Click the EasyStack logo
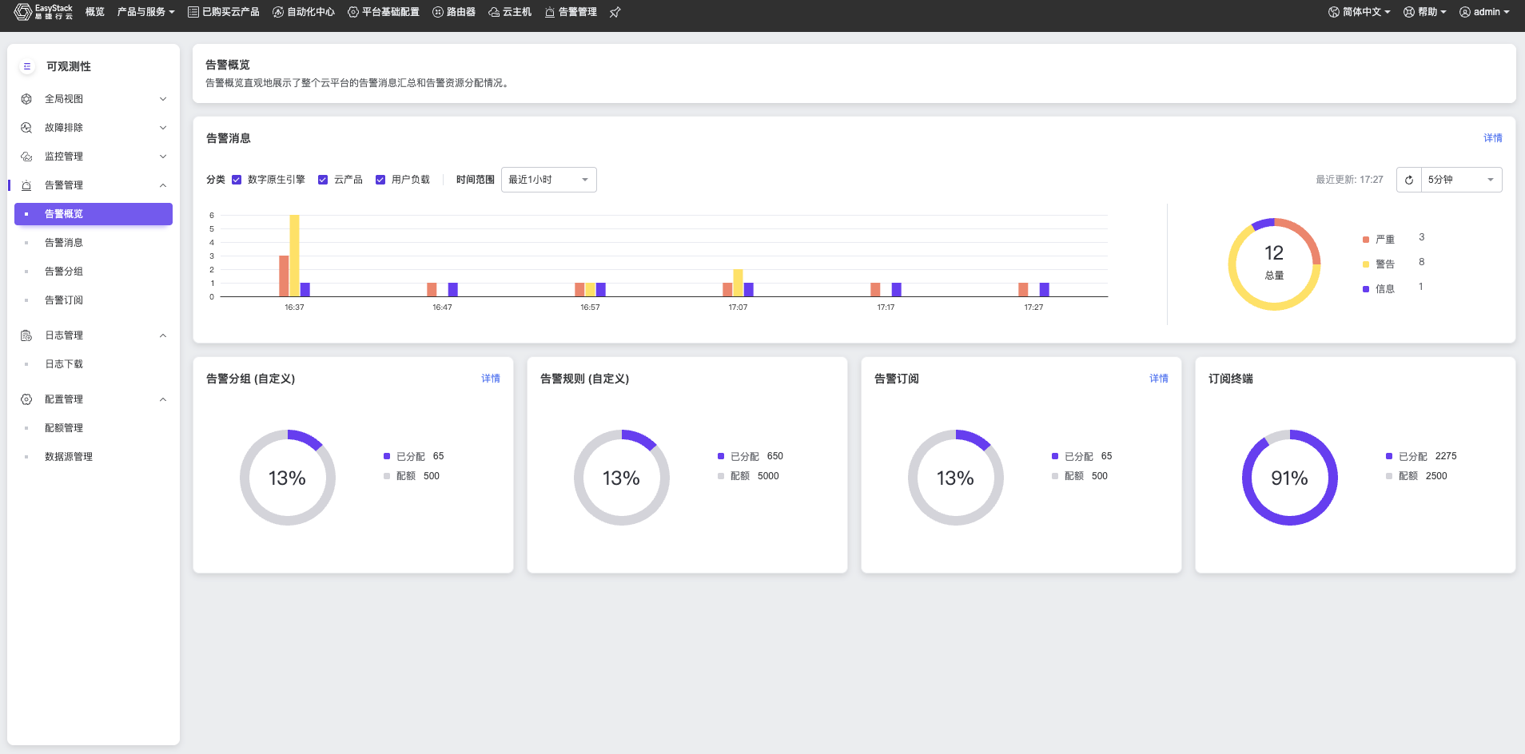 coord(43,11)
